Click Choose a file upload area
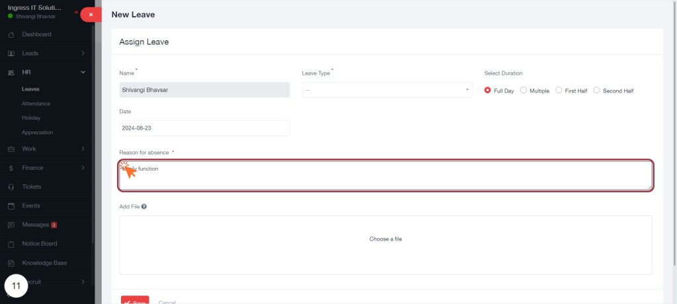Screen dimensions: 677x304 pos(385,245)
